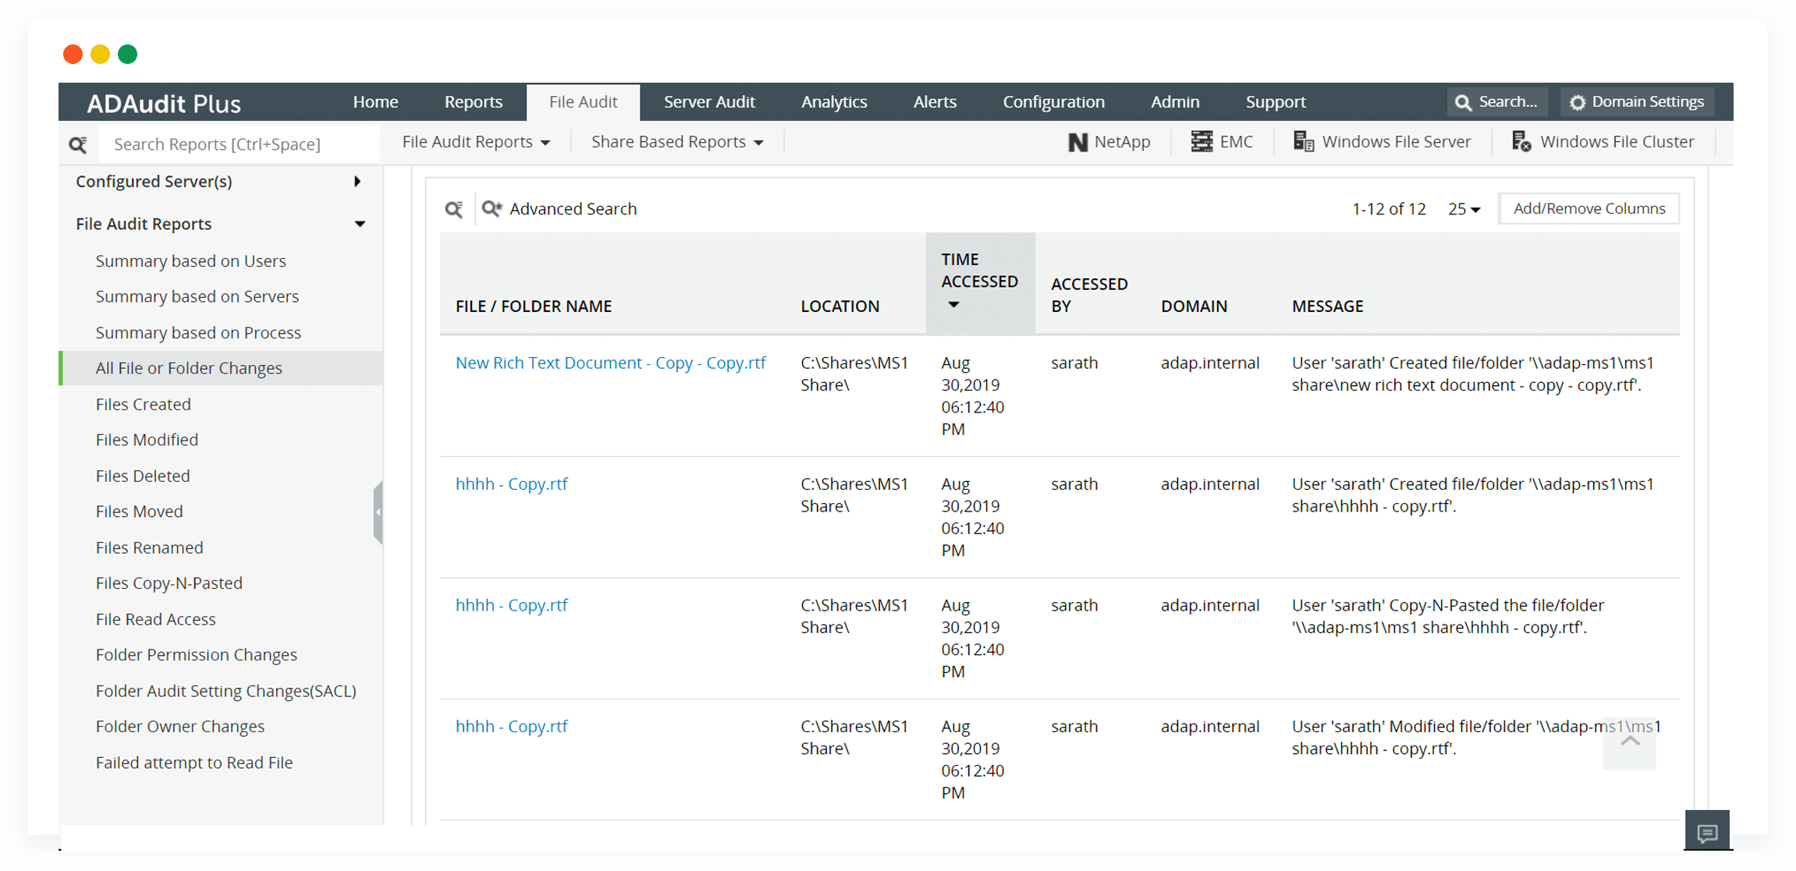Click the table quick search icon

pos(454,209)
